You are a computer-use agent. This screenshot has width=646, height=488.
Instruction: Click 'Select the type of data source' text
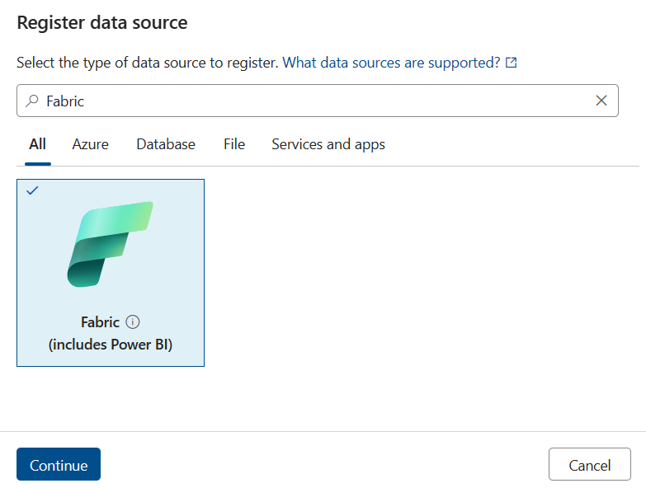[x=147, y=63]
